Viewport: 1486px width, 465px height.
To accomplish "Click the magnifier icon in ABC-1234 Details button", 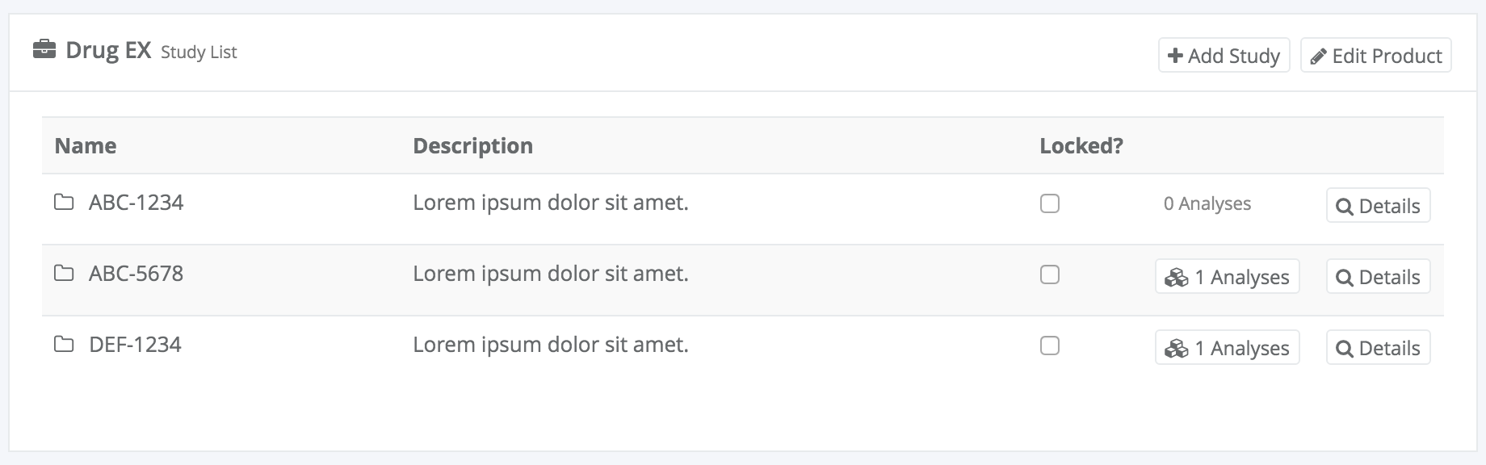I will pos(1345,207).
